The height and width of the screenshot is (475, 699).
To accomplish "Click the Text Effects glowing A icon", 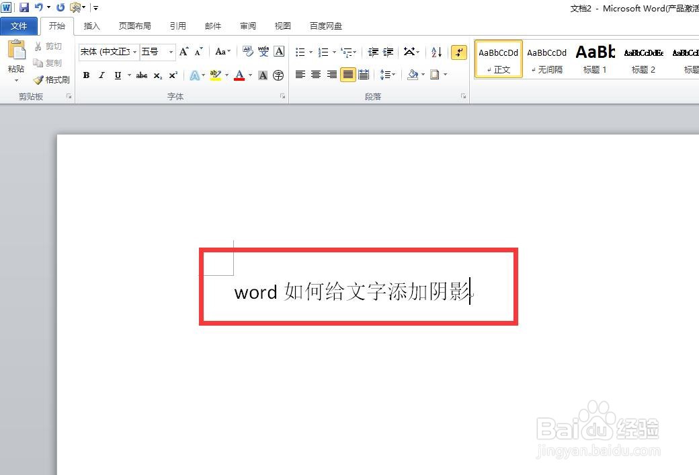I will click(x=195, y=75).
